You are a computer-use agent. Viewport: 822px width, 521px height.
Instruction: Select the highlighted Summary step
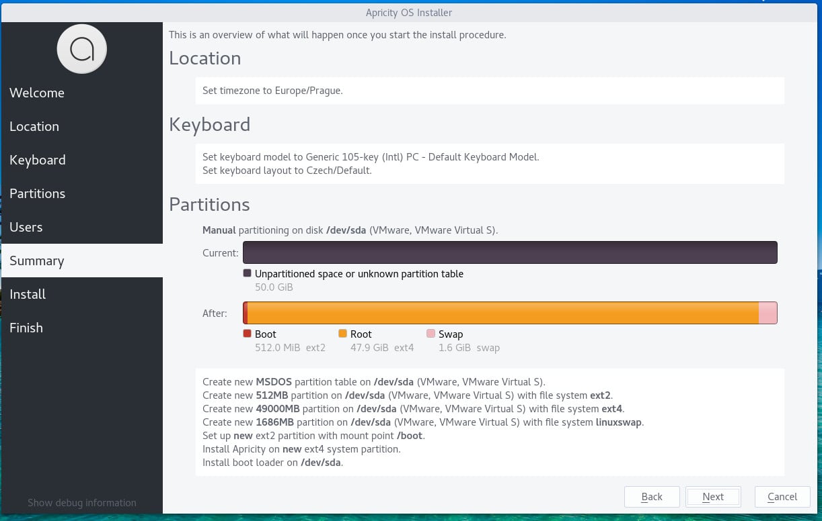[36, 260]
